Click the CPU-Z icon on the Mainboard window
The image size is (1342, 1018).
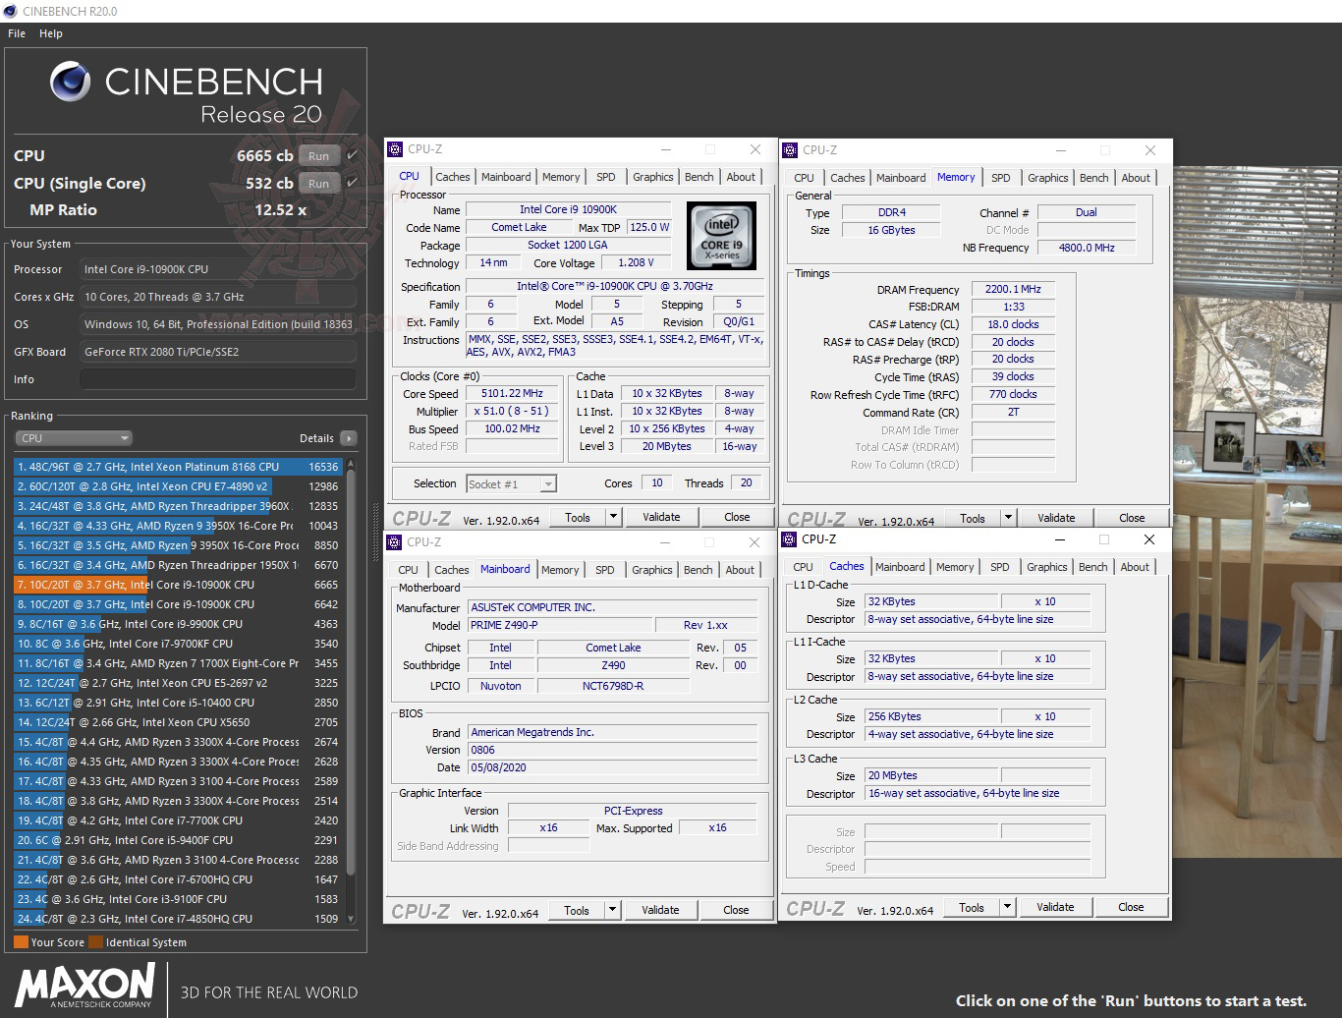(395, 541)
